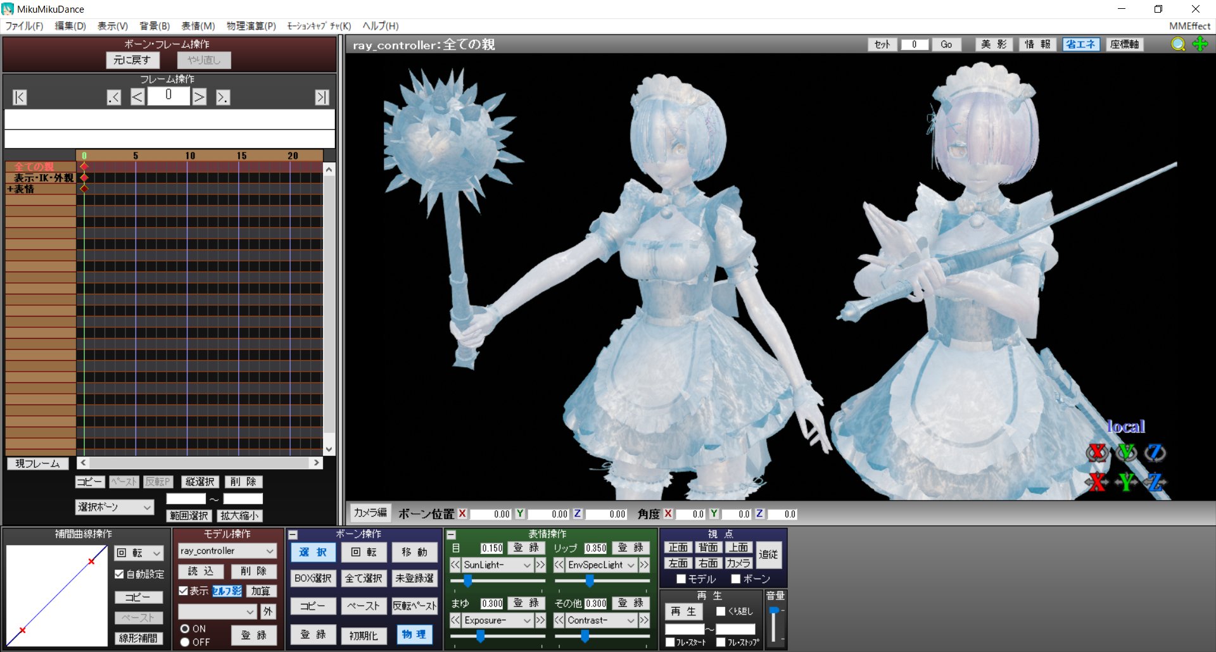The image size is (1216, 652).
Task: Toggle フレ・スタート checkbox
Action: pyautogui.click(x=670, y=642)
